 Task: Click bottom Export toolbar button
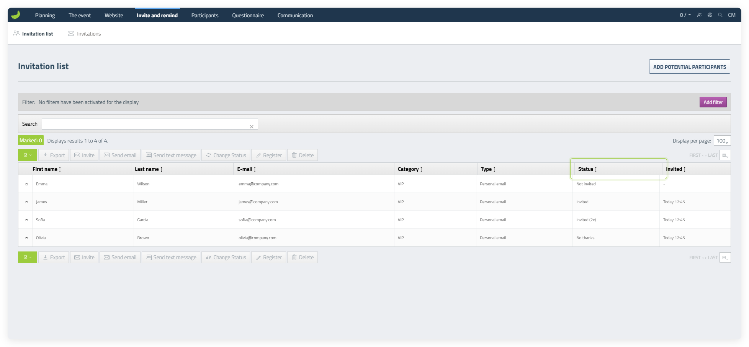[x=54, y=257]
